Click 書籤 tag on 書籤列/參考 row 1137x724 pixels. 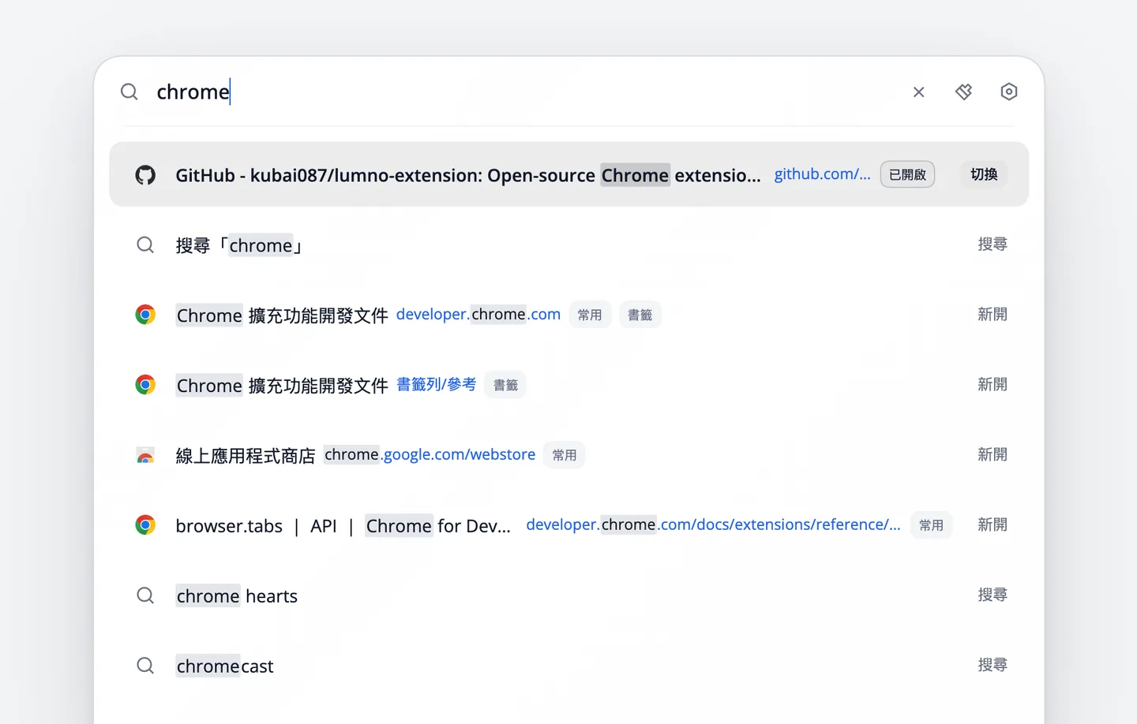(x=505, y=385)
